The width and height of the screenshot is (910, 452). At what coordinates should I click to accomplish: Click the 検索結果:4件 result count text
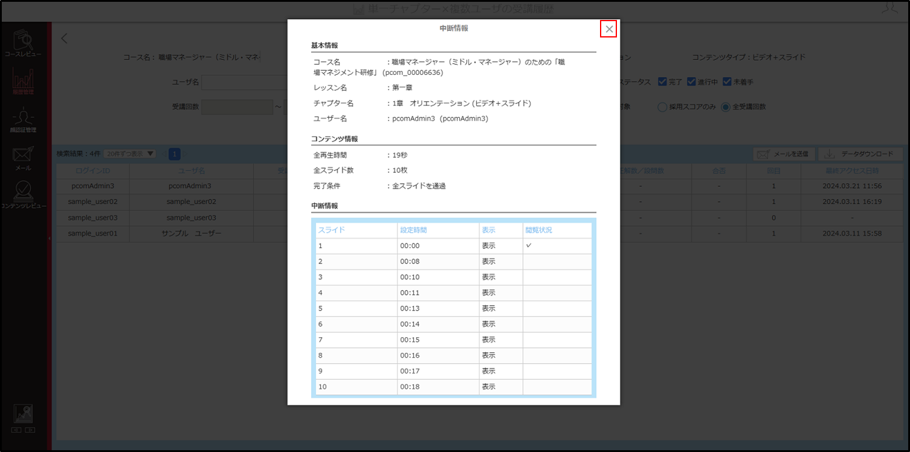[x=78, y=154]
